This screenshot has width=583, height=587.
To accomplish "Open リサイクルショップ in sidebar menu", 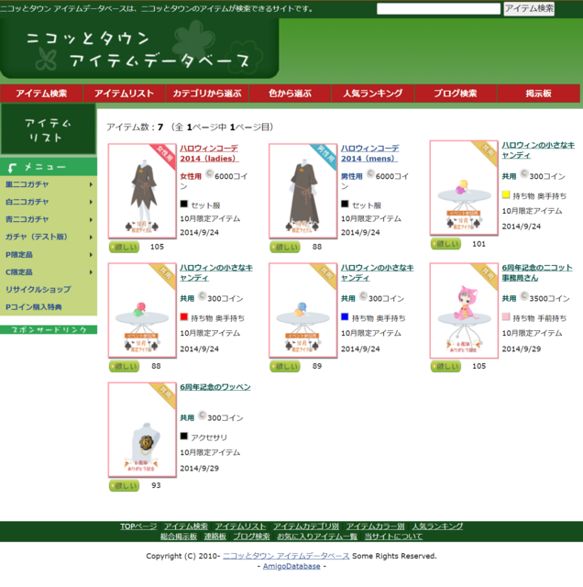I will pyautogui.click(x=38, y=290).
